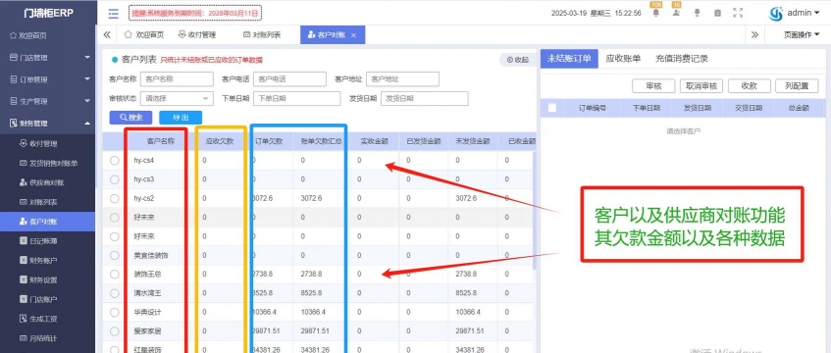
Task: Open the download icon in top bar
Action: 697,14
